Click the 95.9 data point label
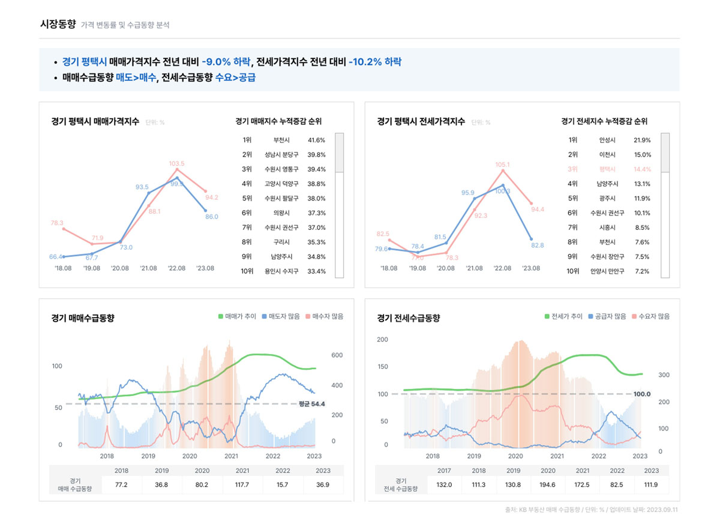 tap(468, 193)
